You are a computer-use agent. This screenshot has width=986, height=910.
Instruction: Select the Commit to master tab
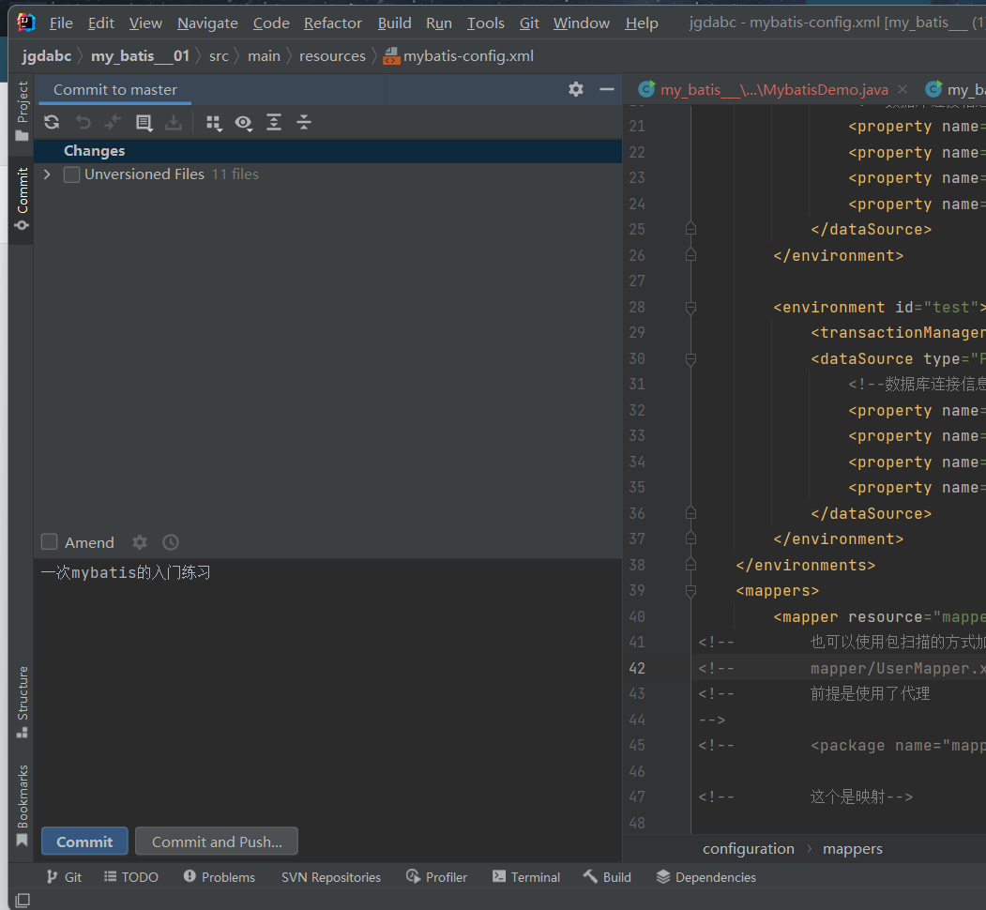click(x=115, y=90)
